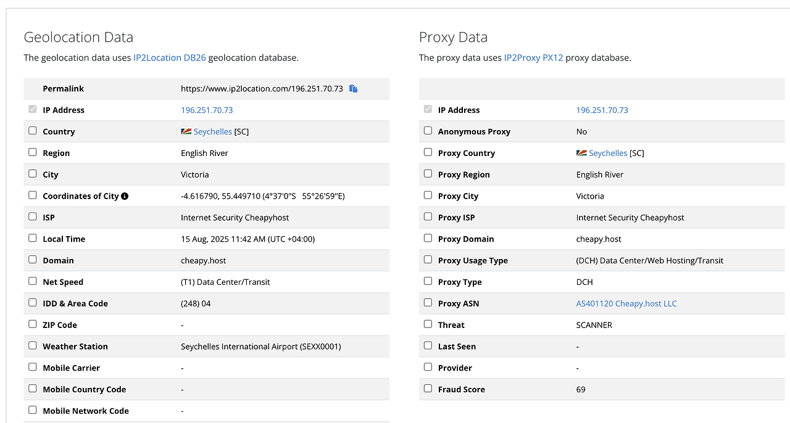Click the Seychelles link in Geolocation Data
Viewport: 790px width, 423px height.
[x=213, y=131]
